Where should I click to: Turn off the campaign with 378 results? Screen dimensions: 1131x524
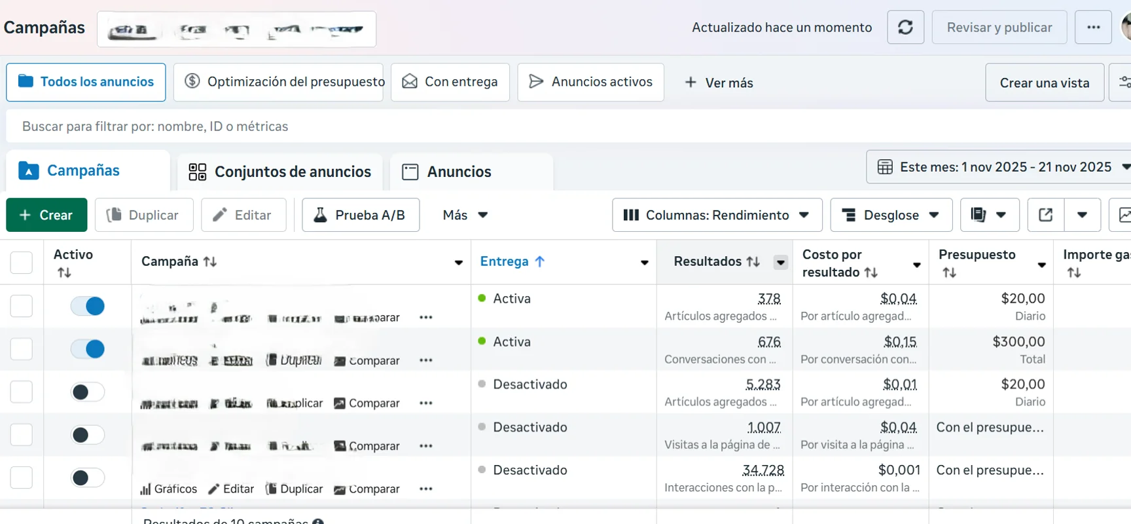point(88,306)
